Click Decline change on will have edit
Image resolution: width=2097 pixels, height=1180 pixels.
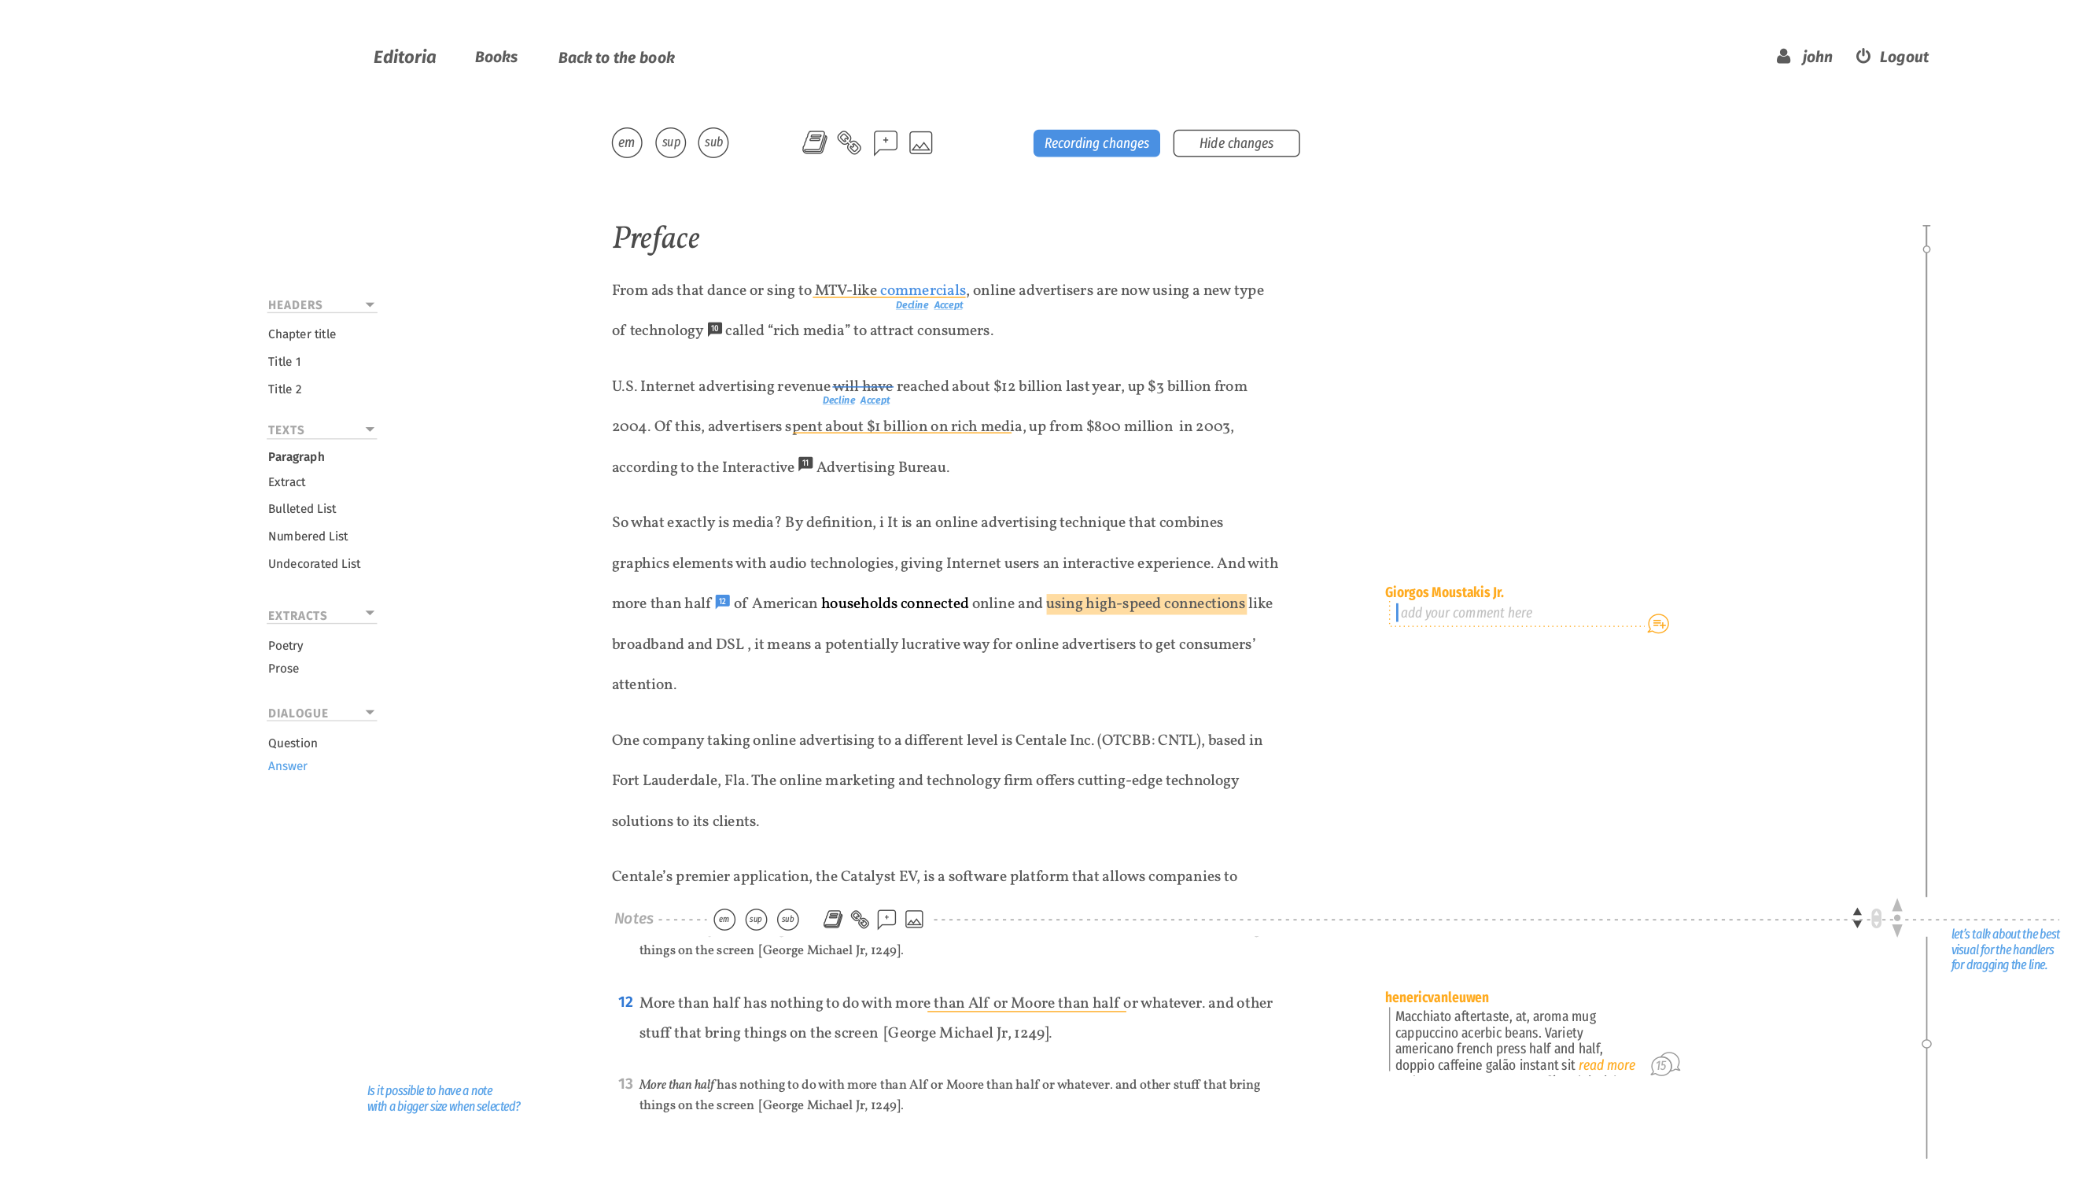[x=838, y=400]
